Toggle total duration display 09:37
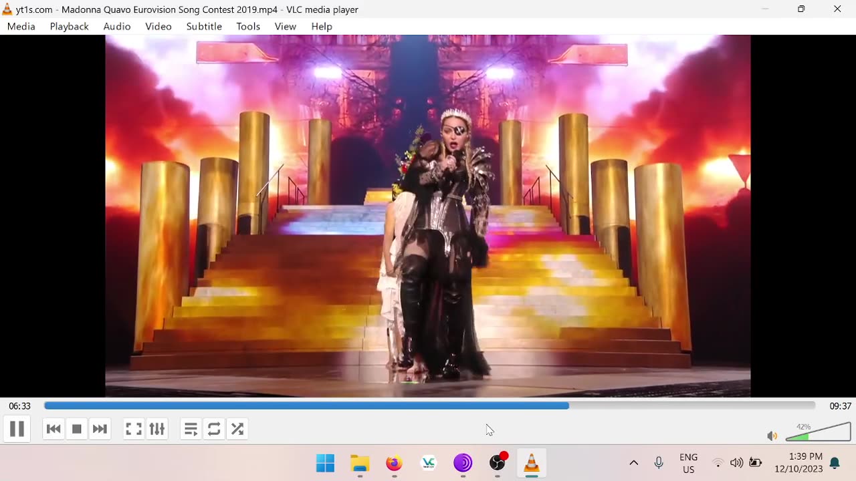Viewport: 856px width, 481px height. point(840,406)
